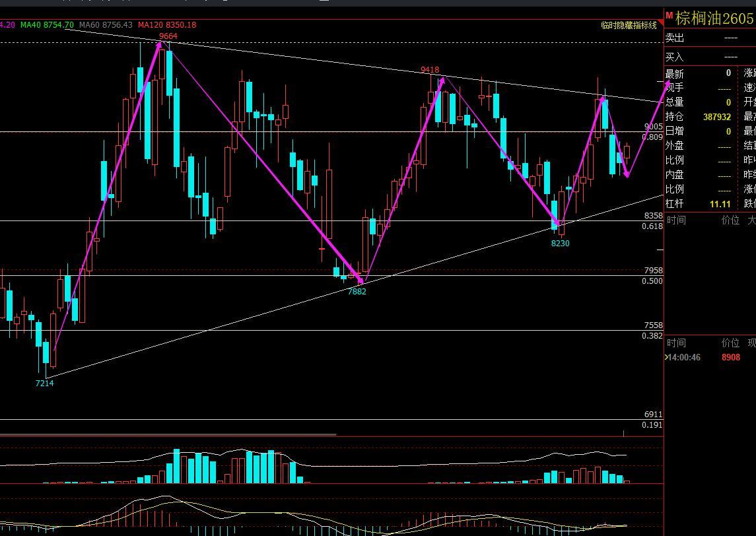Click the 临时隐藏指标线 button
The height and width of the screenshot is (536, 756).
coord(629,25)
